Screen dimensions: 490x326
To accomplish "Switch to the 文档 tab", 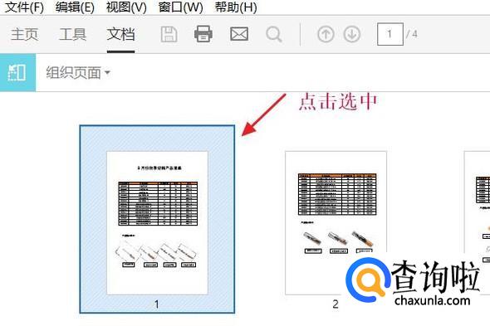I will click(x=120, y=34).
